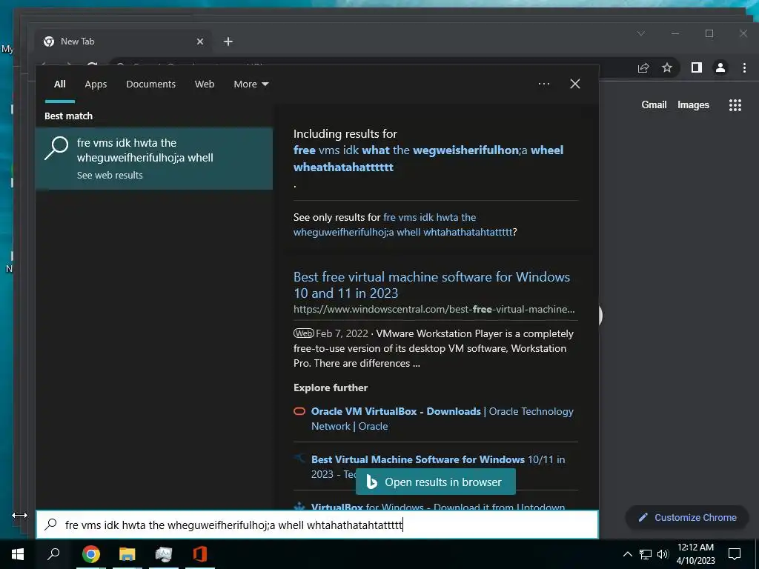The width and height of the screenshot is (759, 569).
Task: Open the Chrome tab search chevron
Action: pos(641,33)
